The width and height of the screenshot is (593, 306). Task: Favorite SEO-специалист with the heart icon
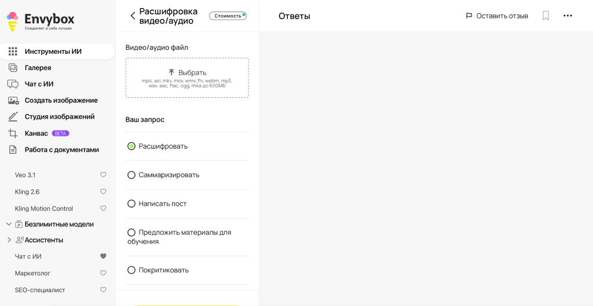(x=103, y=290)
